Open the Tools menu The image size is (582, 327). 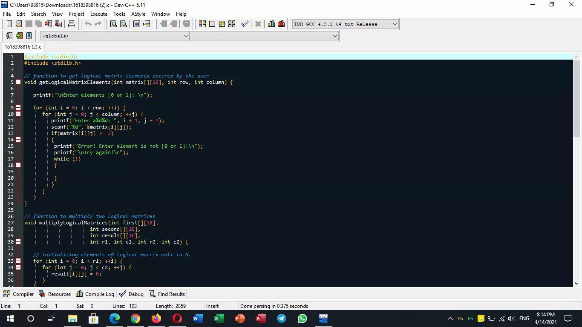pyautogui.click(x=119, y=14)
